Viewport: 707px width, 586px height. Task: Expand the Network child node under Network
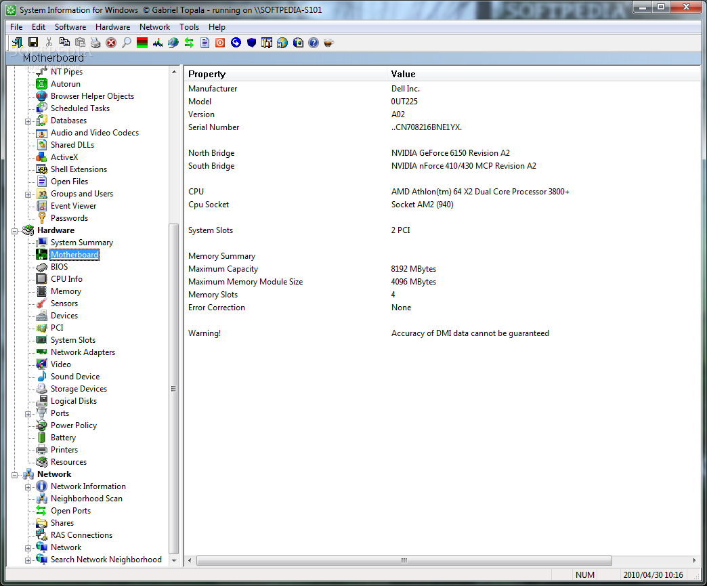(x=28, y=548)
